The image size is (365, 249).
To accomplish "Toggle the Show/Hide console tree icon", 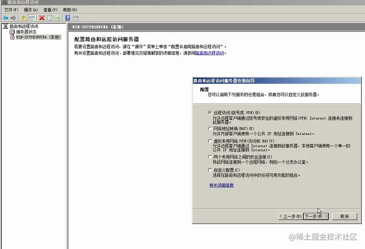I will tap(31, 18).
